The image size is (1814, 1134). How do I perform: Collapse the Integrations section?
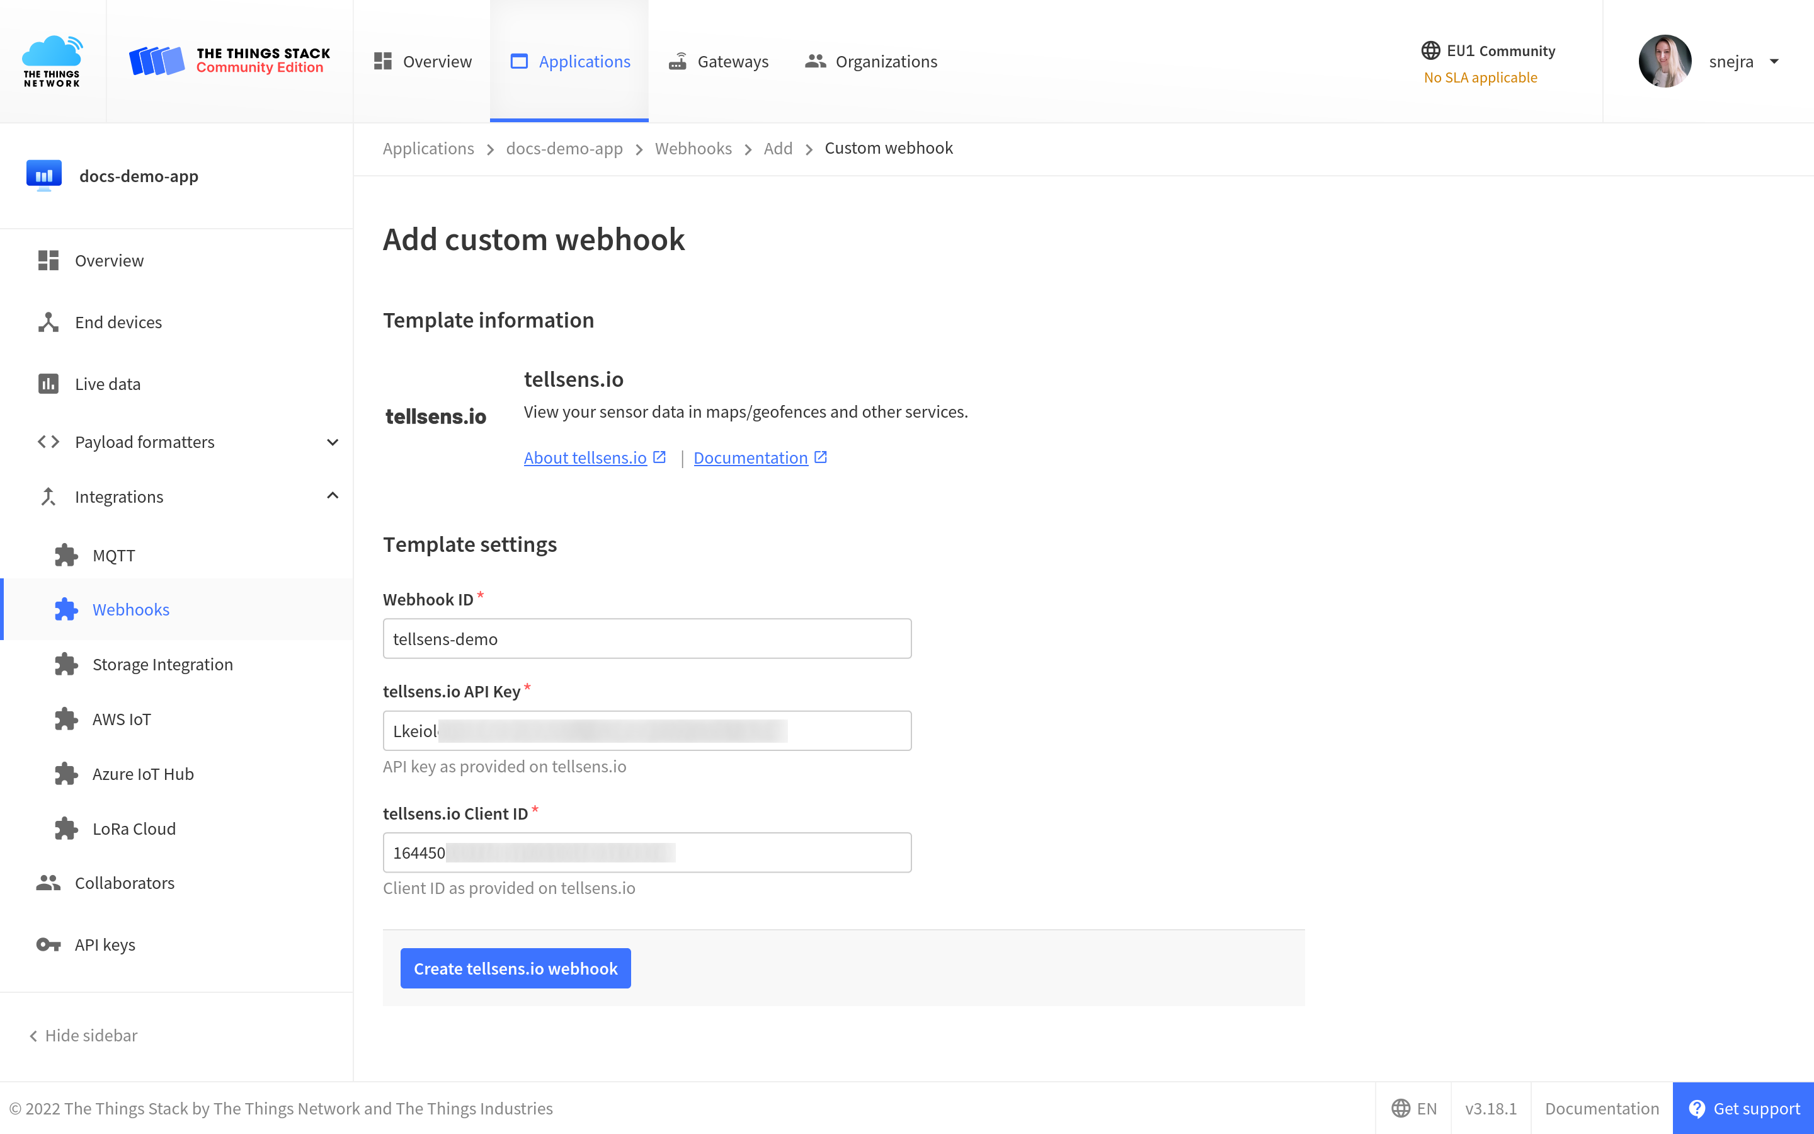332,496
